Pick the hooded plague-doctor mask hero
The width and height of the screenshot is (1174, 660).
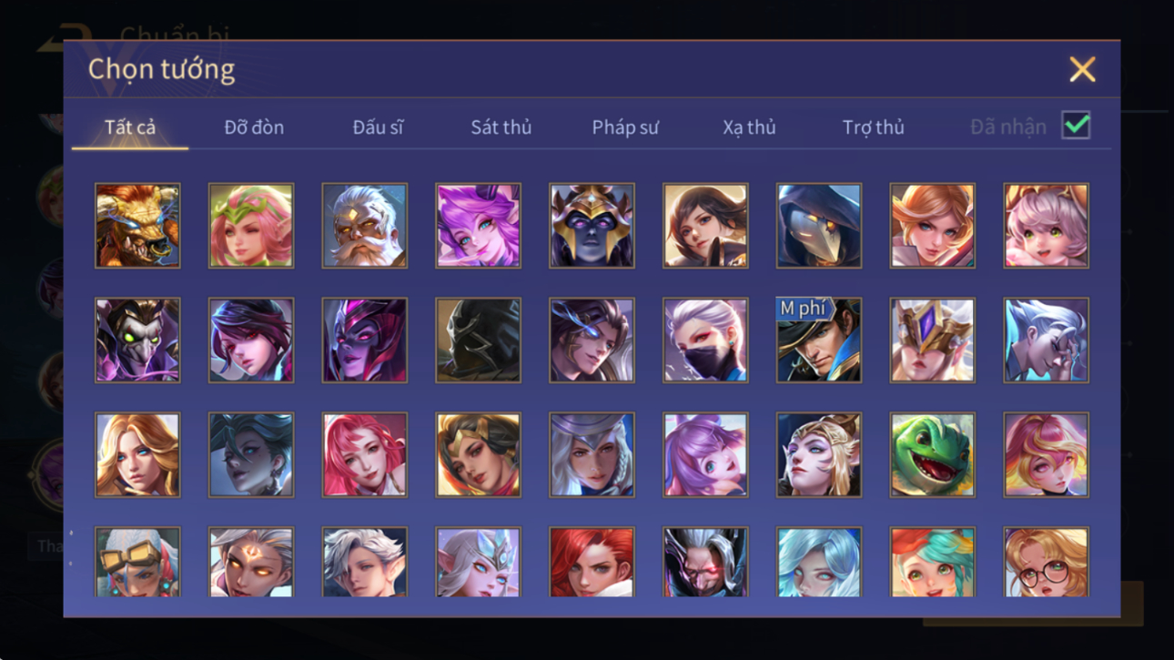(818, 226)
